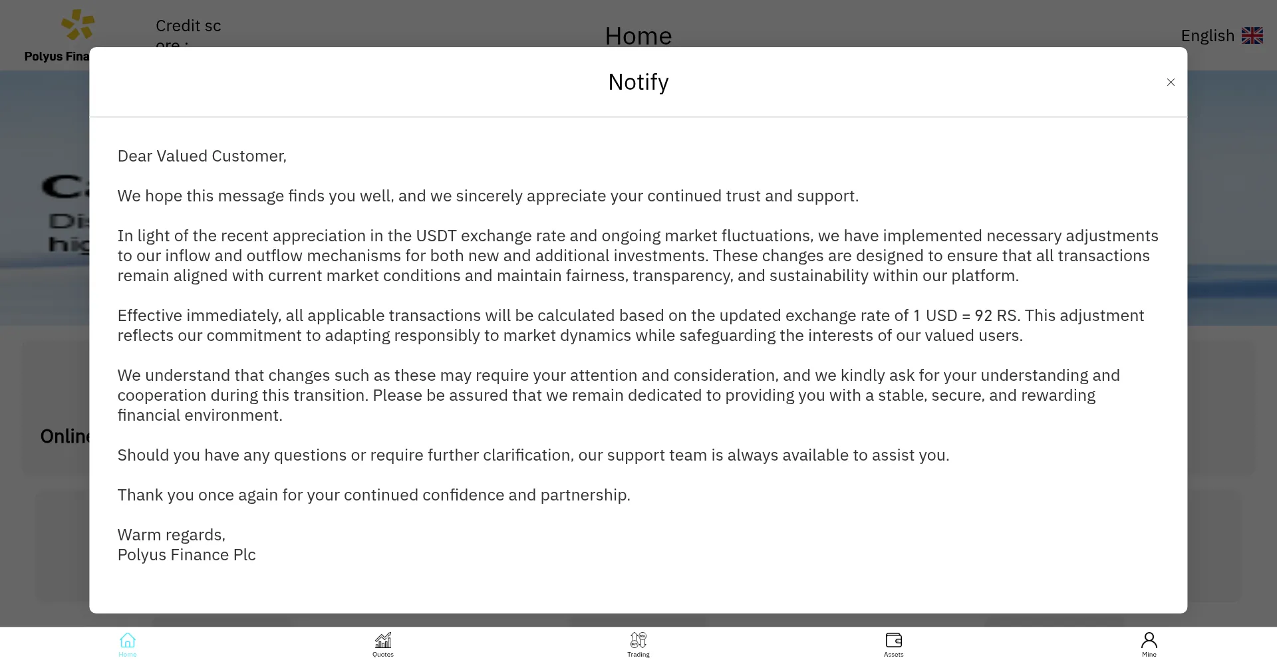Open the English language selector
This screenshot has width=1277, height=660.
tap(1222, 36)
